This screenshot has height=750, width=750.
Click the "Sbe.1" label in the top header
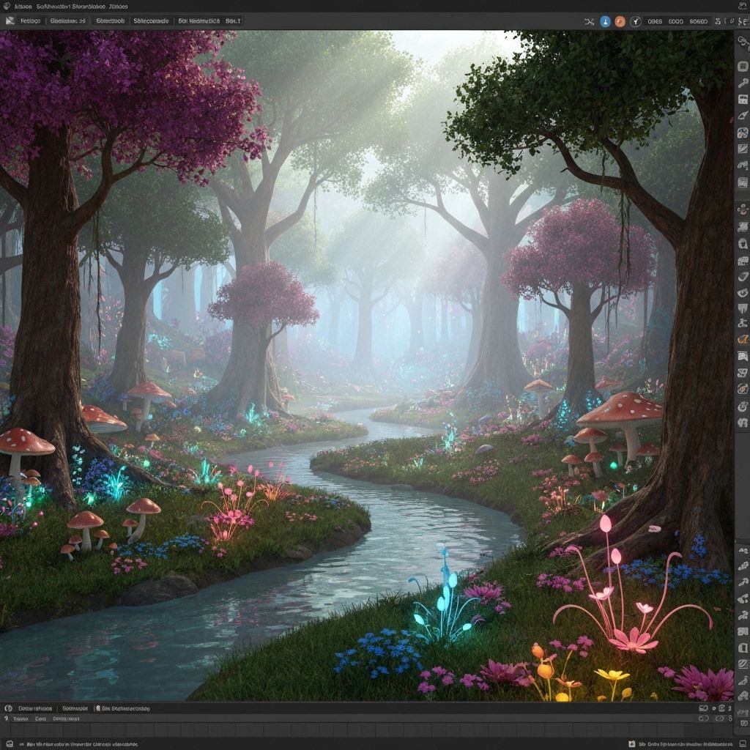click(x=233, y=21)
